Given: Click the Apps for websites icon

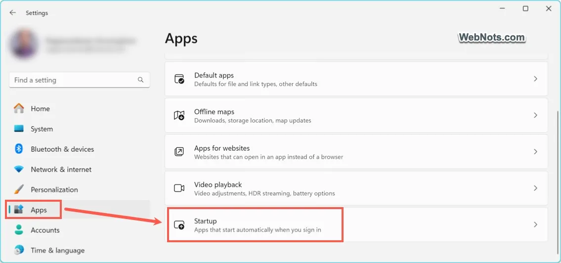Looking at the screenshot, I should coord(179,152).
